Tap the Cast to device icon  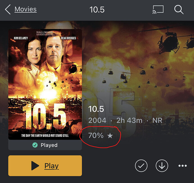point(158,9)
